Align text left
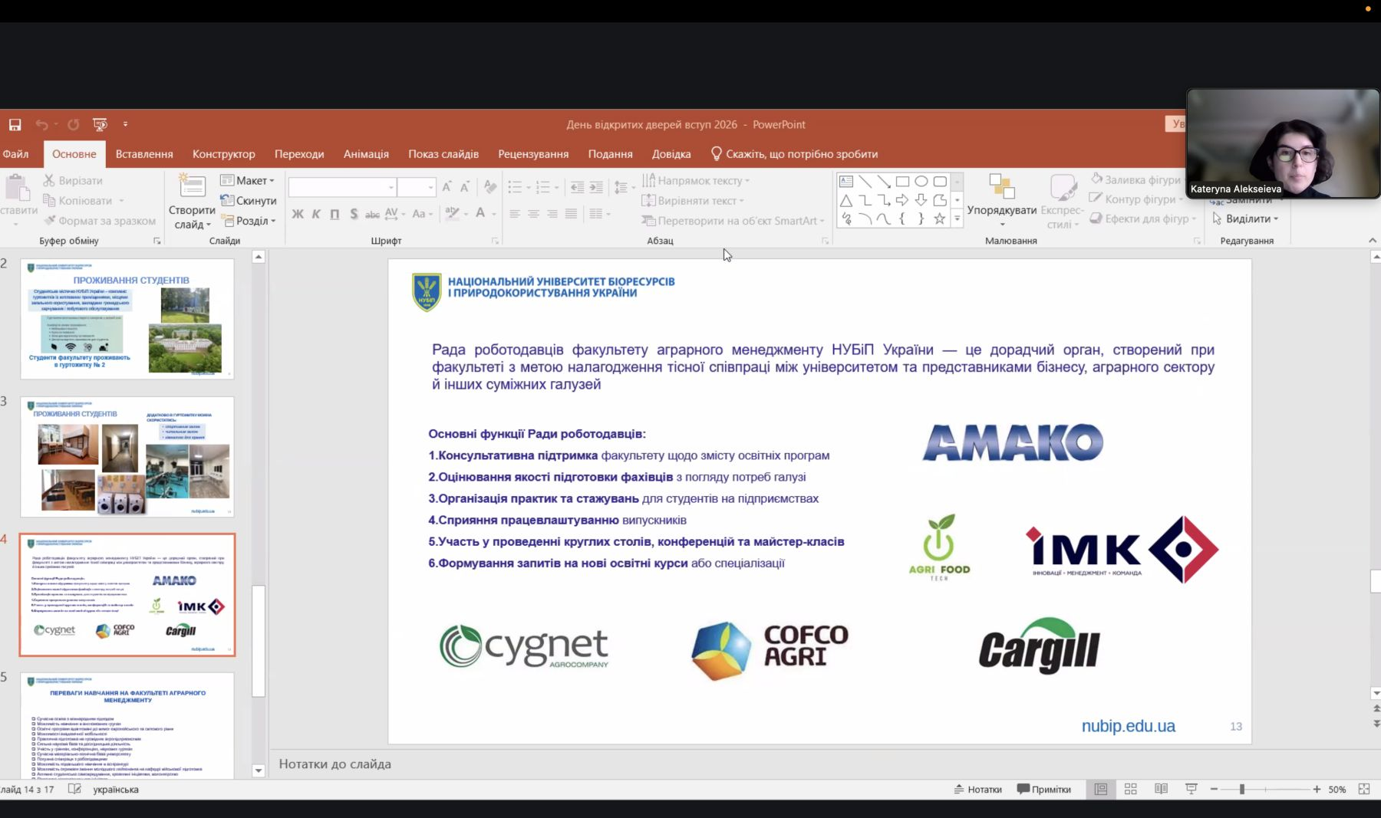The image size is (1381, 818). coord(515,214)
